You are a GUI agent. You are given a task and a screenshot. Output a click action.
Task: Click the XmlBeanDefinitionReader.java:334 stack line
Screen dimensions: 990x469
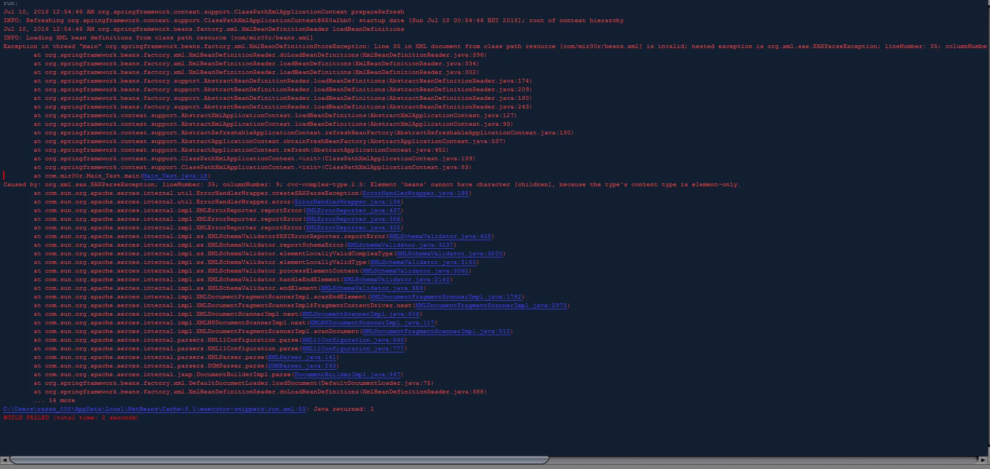pyautogui.click(x=256, y=64)
